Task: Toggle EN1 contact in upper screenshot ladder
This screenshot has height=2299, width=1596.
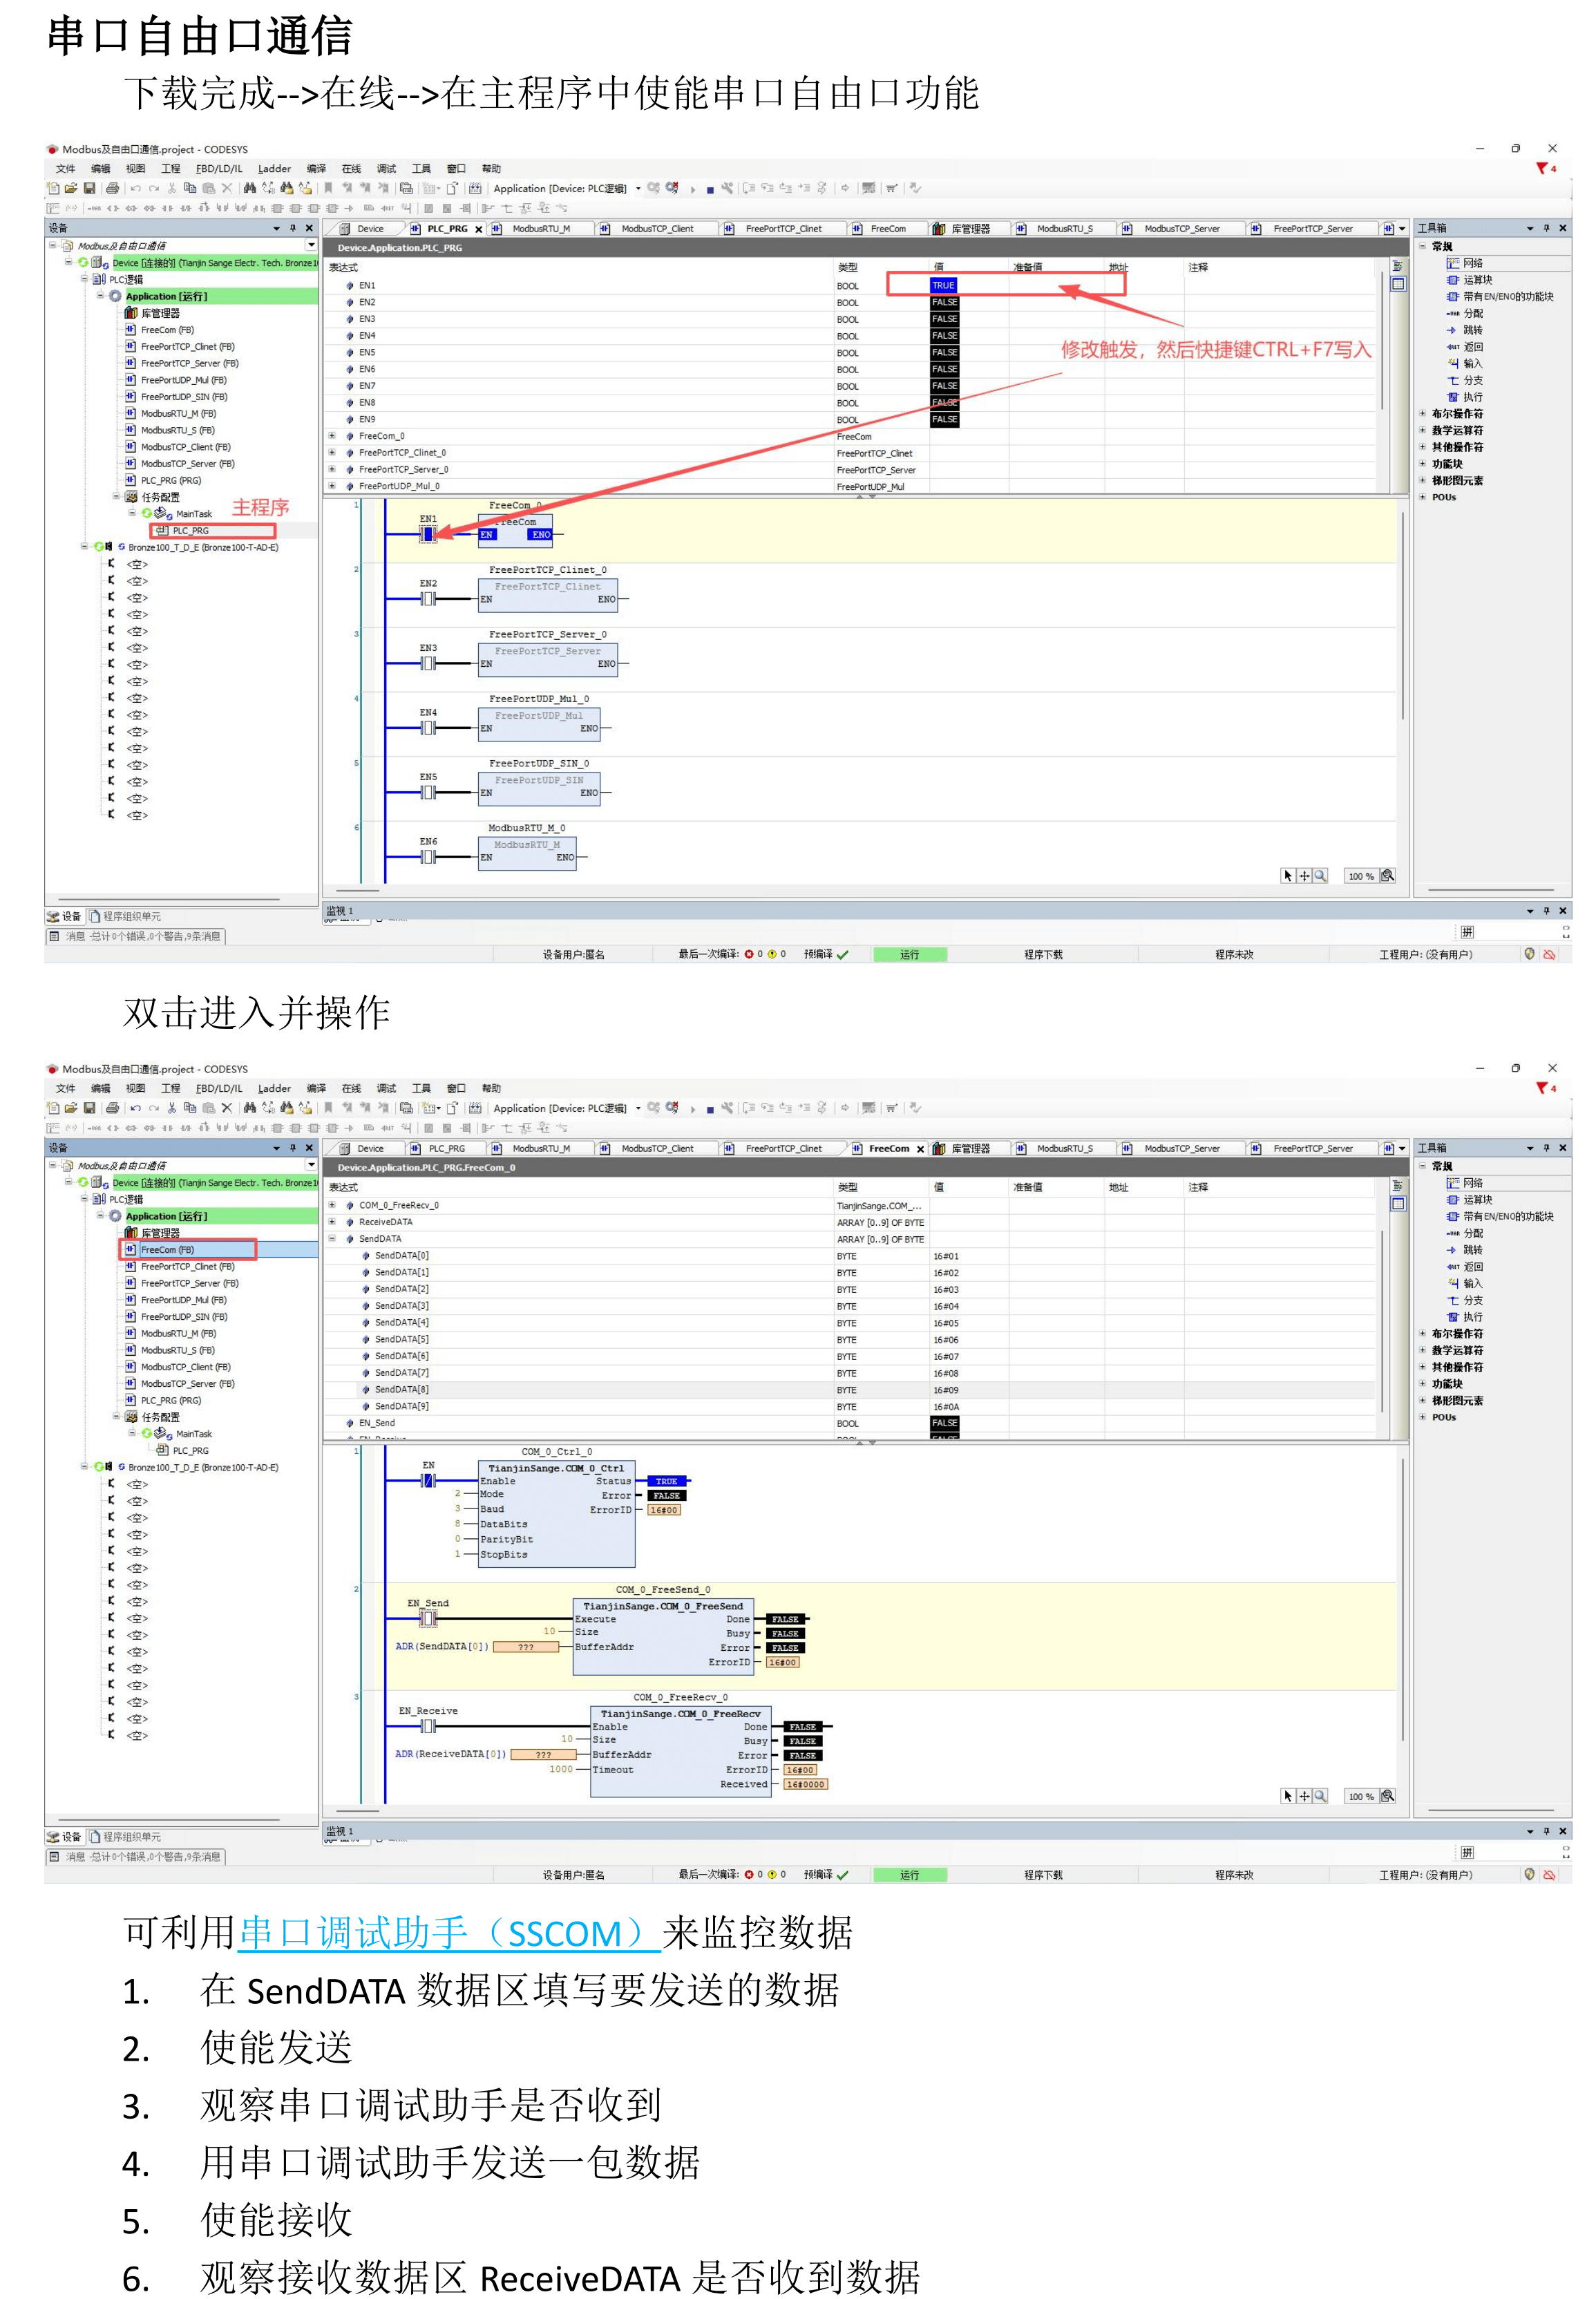Action: [x=428, y=534]
